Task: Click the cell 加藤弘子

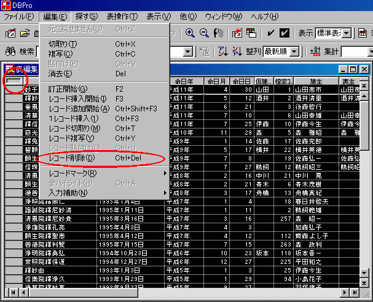Action: pos(316,227)
